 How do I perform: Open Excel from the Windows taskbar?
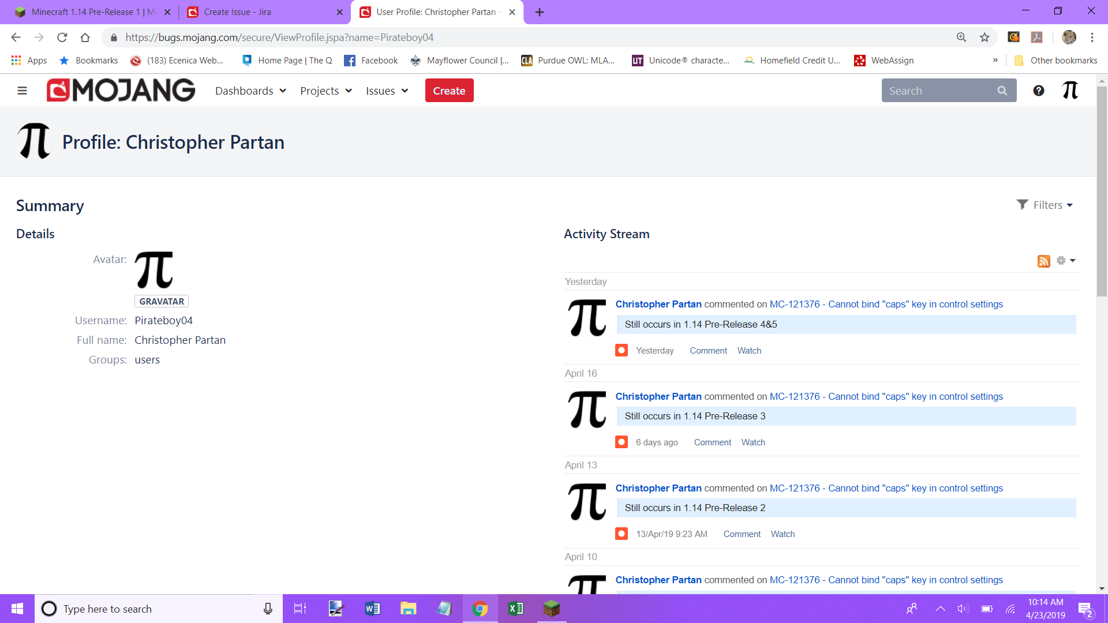(515, 609)
